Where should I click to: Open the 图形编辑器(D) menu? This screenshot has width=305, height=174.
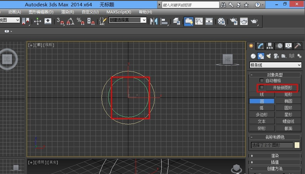coord(41,12)
